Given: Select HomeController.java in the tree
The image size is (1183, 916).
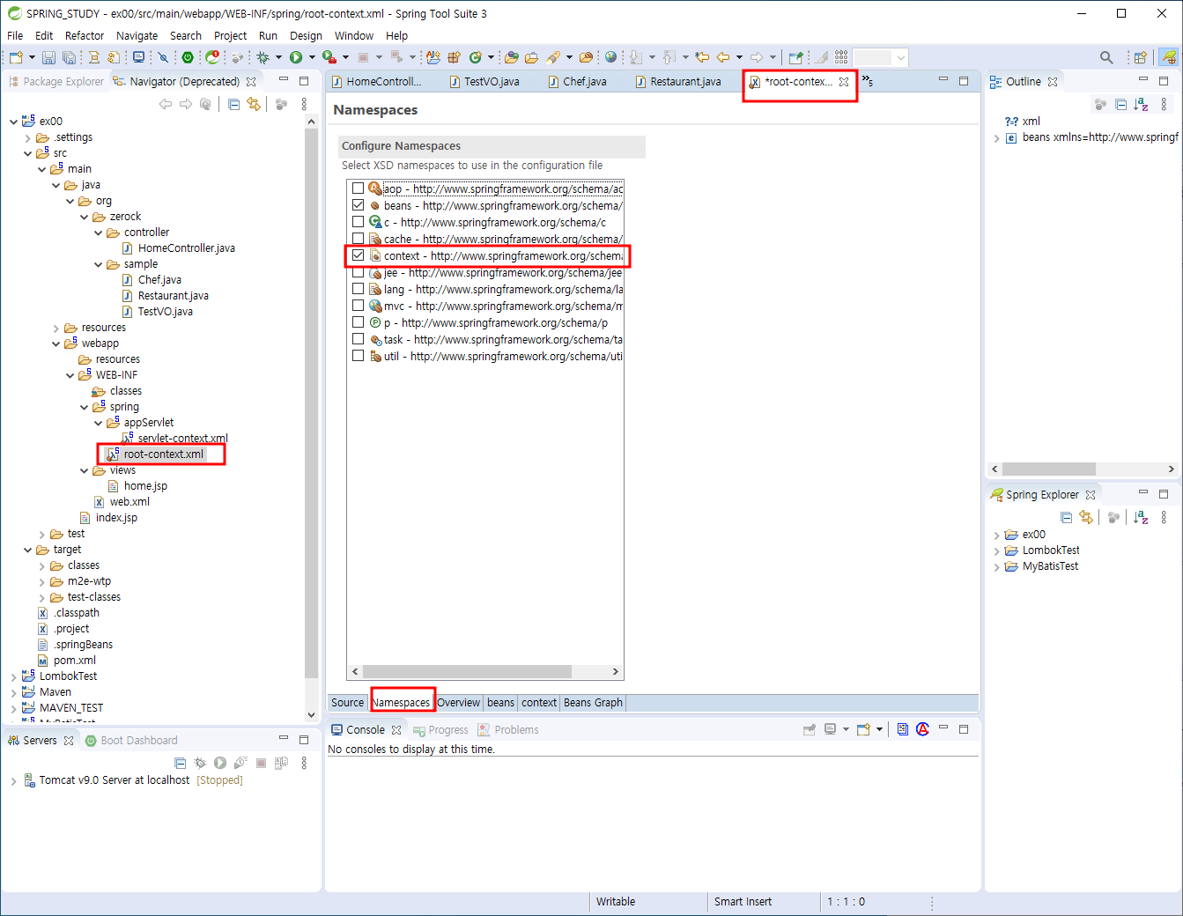Looking at the screenshot, I should pos(179,248).
